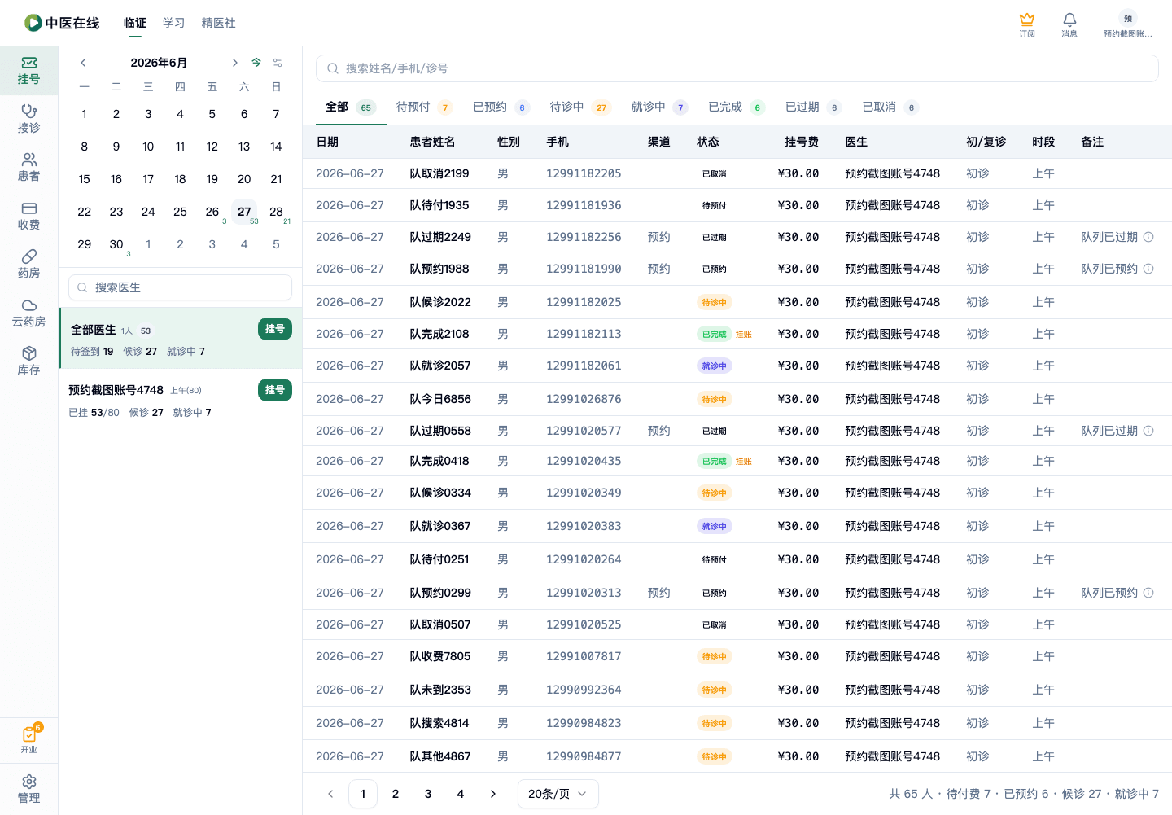
Task: Open the 开业 checklist icon with badge
Action: 29,739
